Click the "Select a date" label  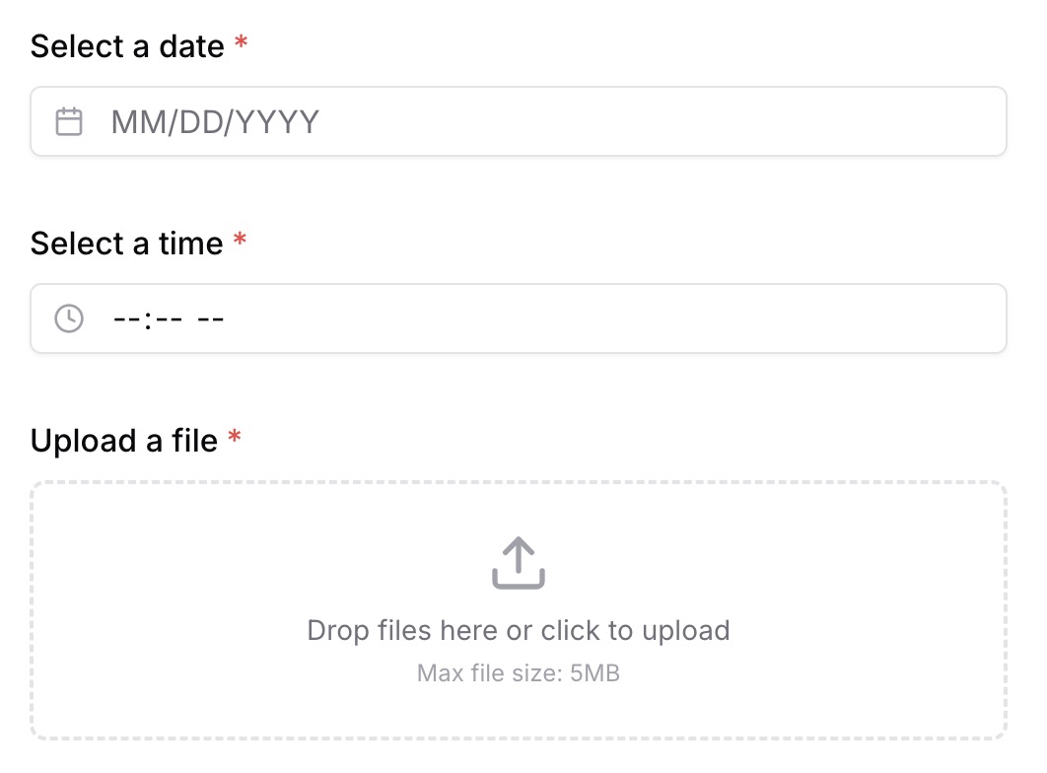click(x=127, y=46)
